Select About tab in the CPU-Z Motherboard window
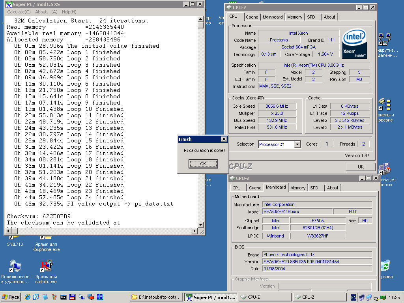 click(x=332, y=188)
